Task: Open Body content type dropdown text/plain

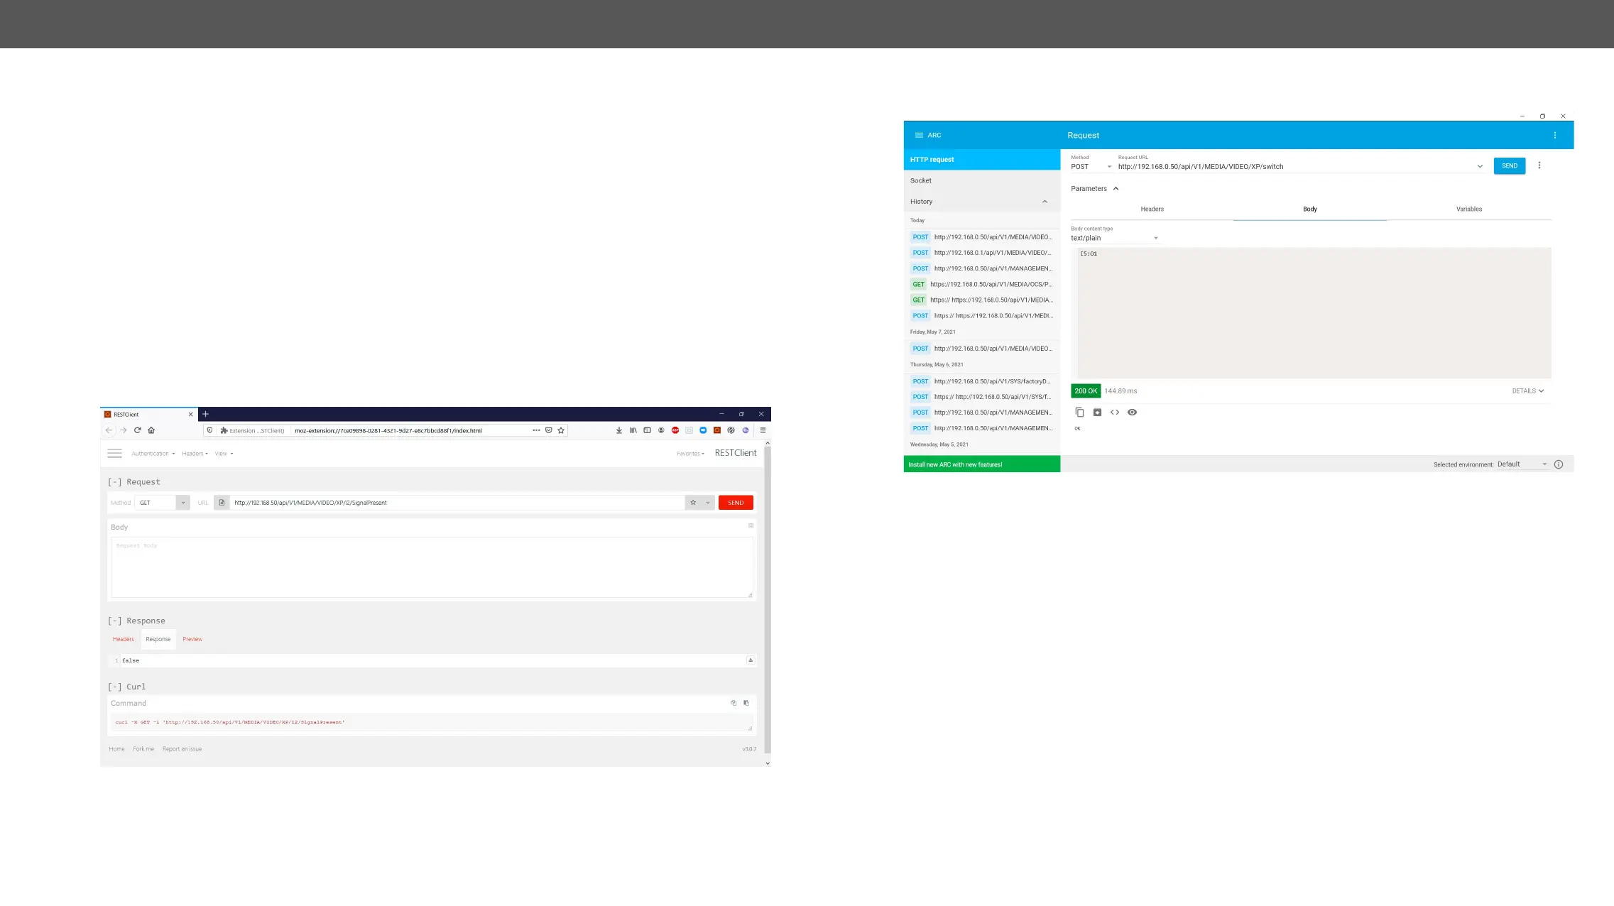Action: click(x=1115, y=238)
